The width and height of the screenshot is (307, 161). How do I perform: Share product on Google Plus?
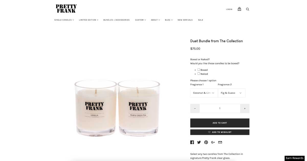point(213,142)
